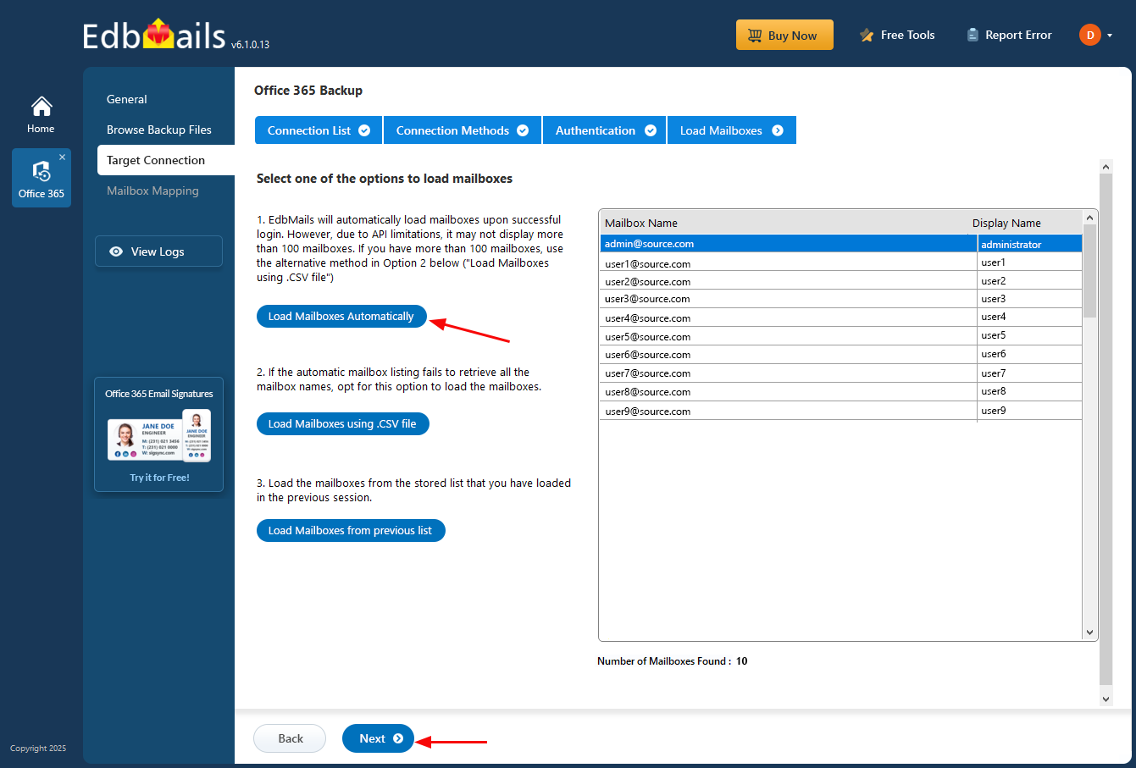Select the user1@source.com mailbox
Screen dimensions: 1136x768
648,263
